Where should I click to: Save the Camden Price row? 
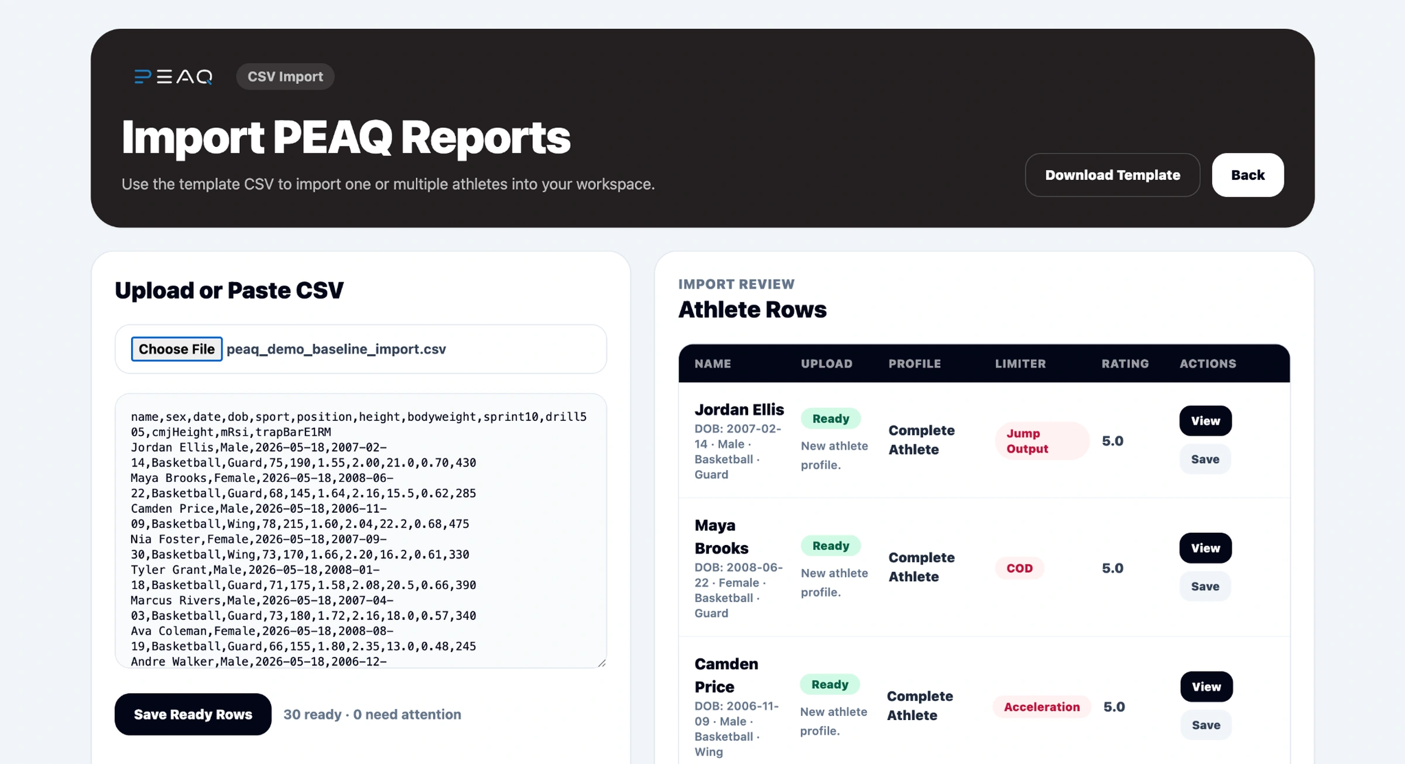point(1207,725)
